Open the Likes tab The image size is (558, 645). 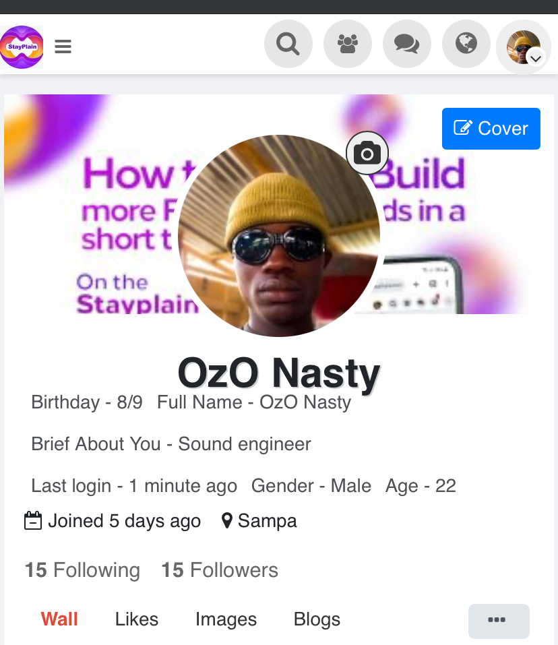(x=137, y=619)
